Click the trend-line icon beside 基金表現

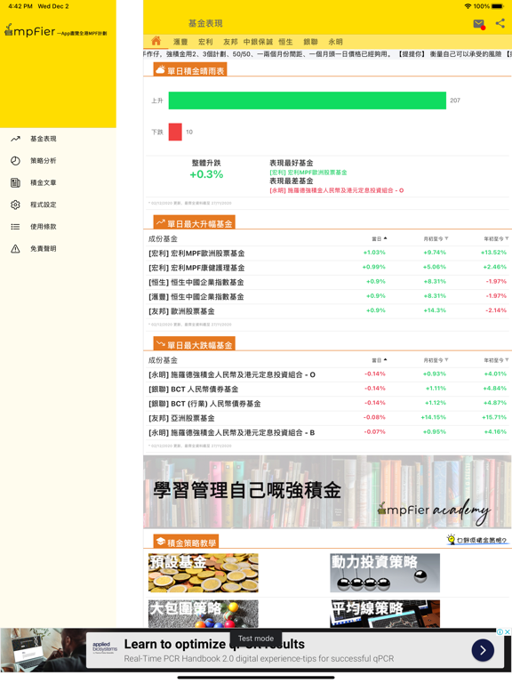tap(15, 139)
